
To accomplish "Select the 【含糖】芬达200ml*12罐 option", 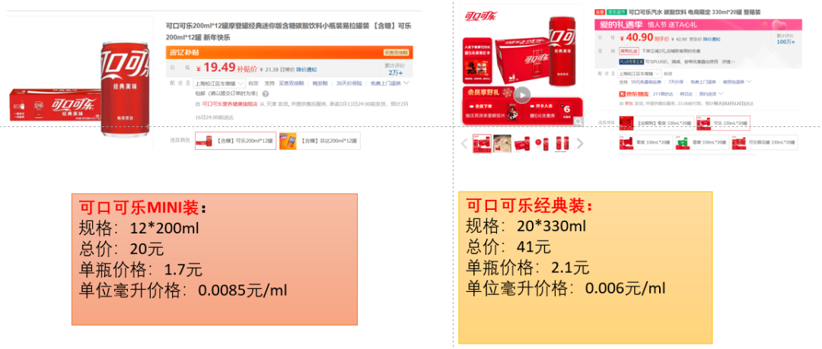I will (320, 141).
